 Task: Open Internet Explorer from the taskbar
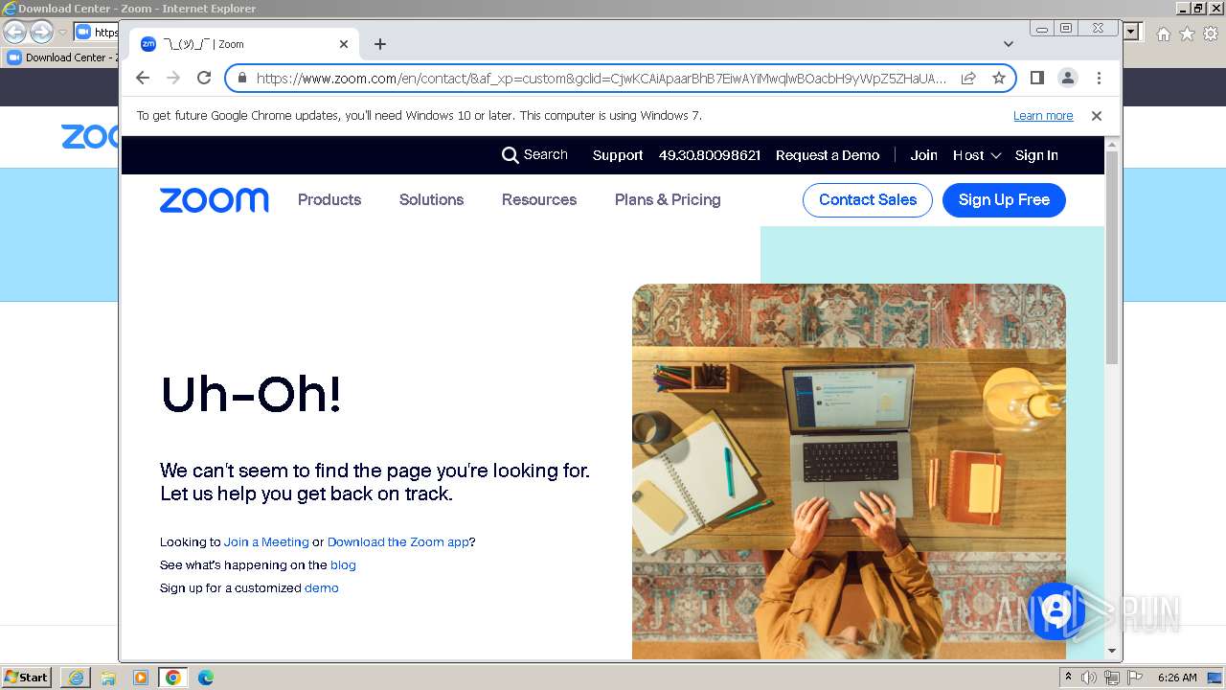(x=76, y=678)
